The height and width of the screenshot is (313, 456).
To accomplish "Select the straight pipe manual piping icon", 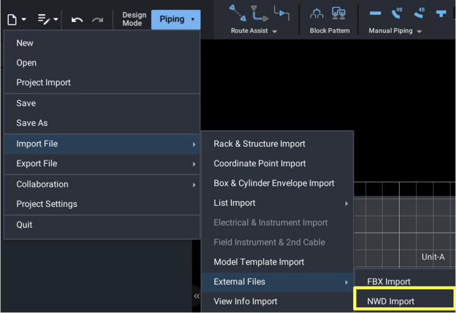I will (375, 14).
